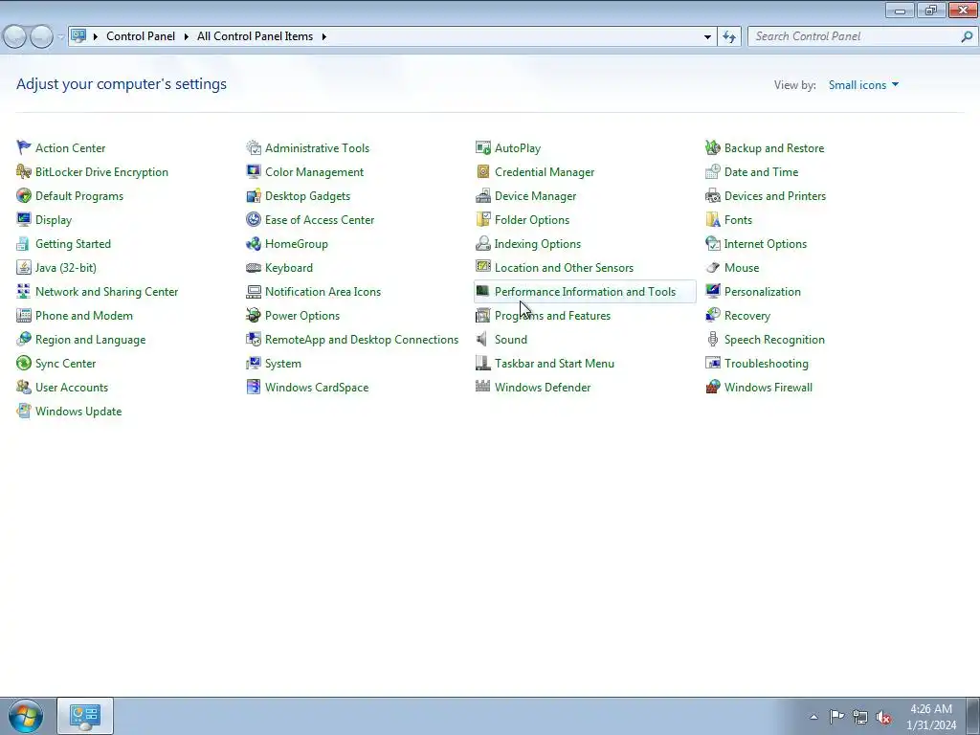Click the All Control Panel Items breadcrumb
This screenshot has width=980, height=735.
(255, 36)
